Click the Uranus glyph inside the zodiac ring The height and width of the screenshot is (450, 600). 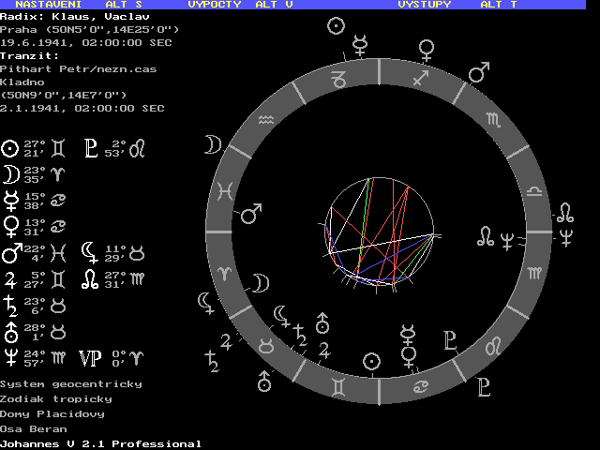[322, 323]
